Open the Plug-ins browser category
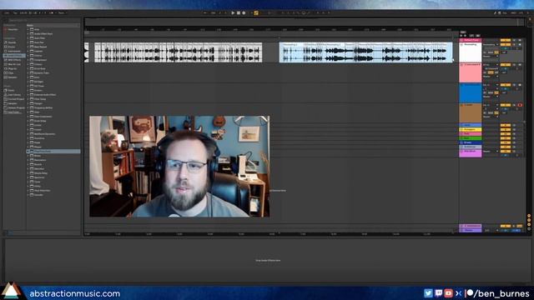This screenshot has height=300, width=534. click(12, 68)
